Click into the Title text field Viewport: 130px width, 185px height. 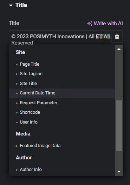pos(60,38)
